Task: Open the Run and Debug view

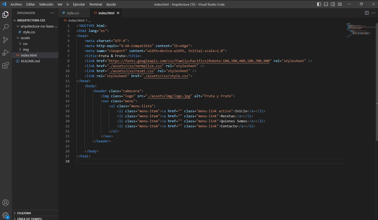Action: (x=6, y=53)
